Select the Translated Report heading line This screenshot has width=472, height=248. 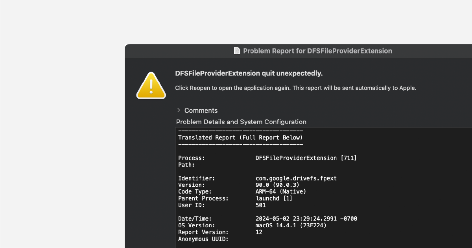point(240,137)
